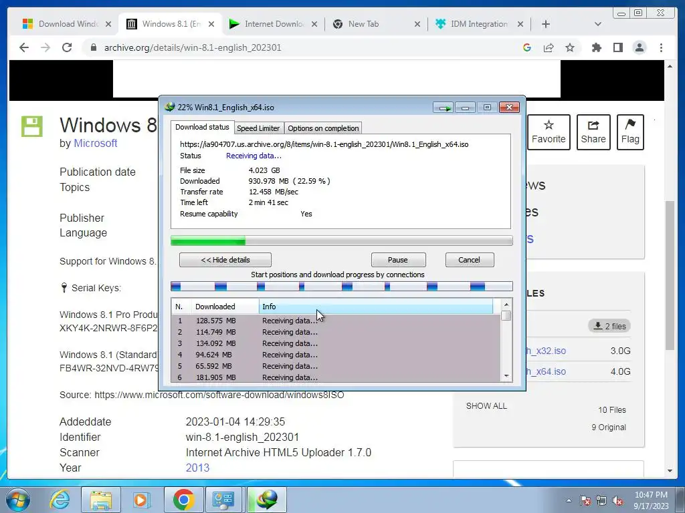Share this page via address bar icon
685x513 pixels.
(x=549, y=47)
